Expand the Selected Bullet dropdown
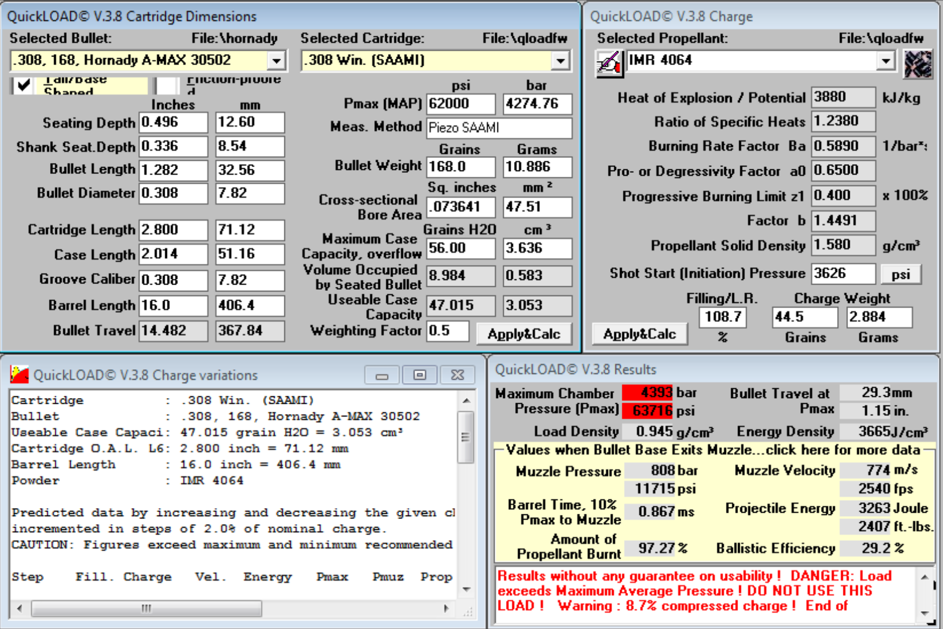 [277, 60]
